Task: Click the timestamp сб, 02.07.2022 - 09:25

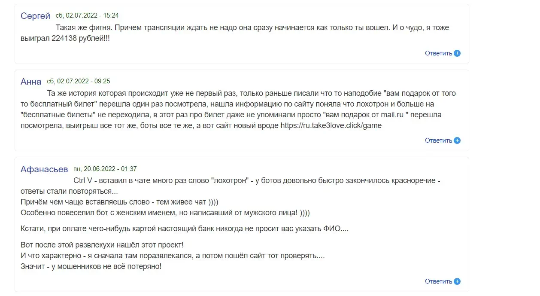Action: pos(79,81)
